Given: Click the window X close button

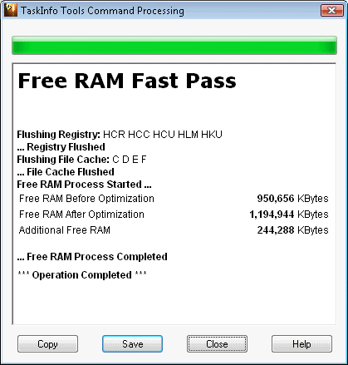Looking at the screenshot, I should pos(332,11).
